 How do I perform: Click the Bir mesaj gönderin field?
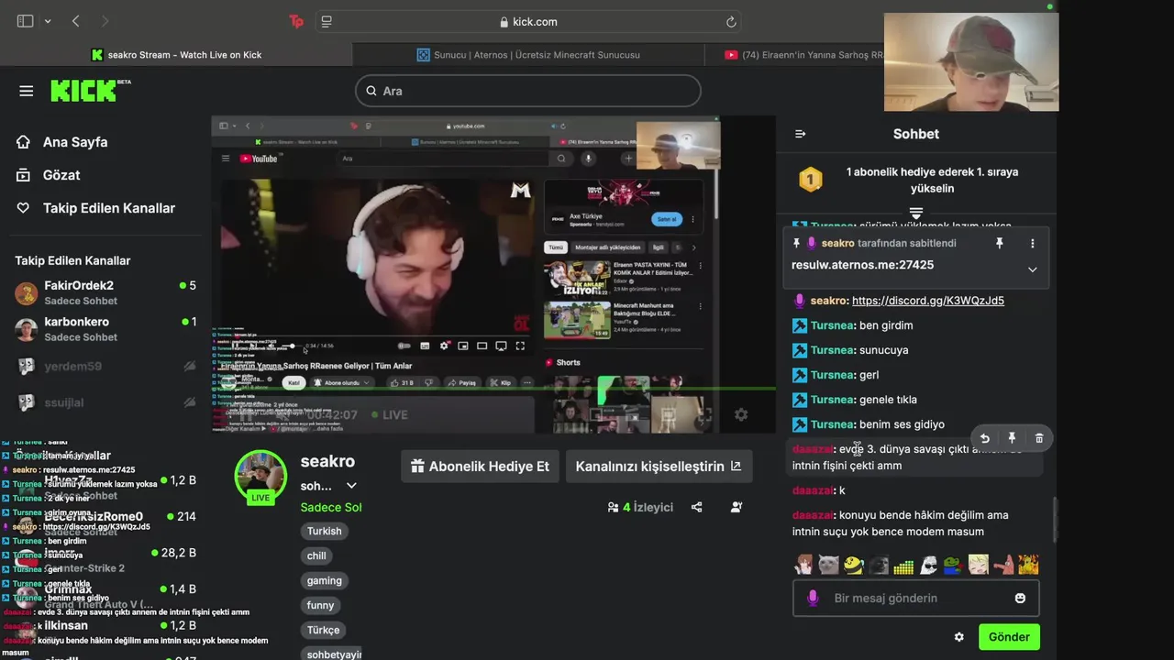915,598
